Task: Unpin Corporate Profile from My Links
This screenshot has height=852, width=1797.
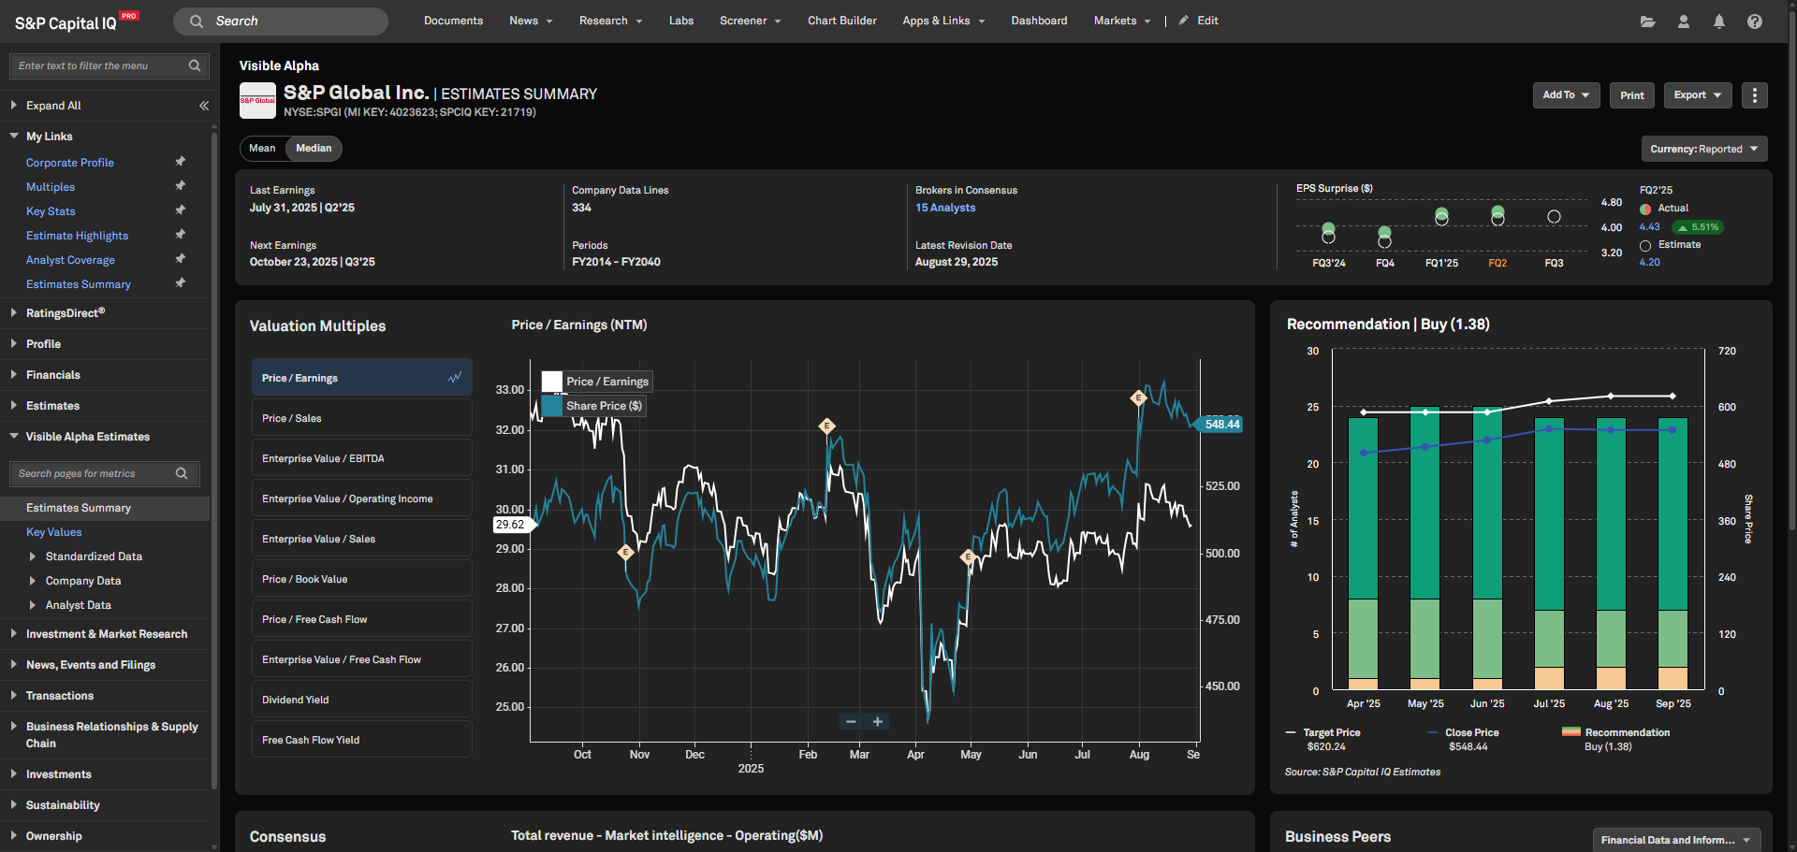Action: [181, 162]
